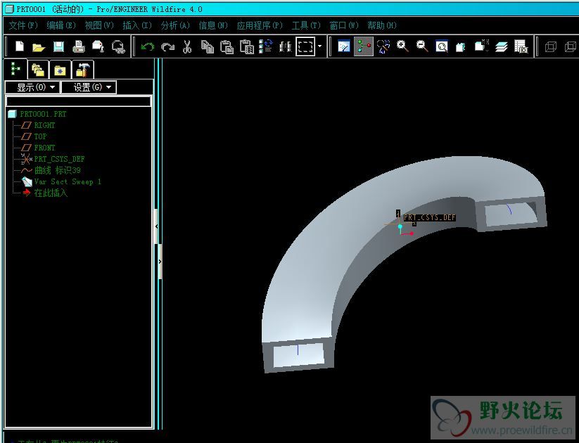The height and width of the screenshot is (443, 579).
Task: Open the 编辑(E) menu
Action: 61,25
